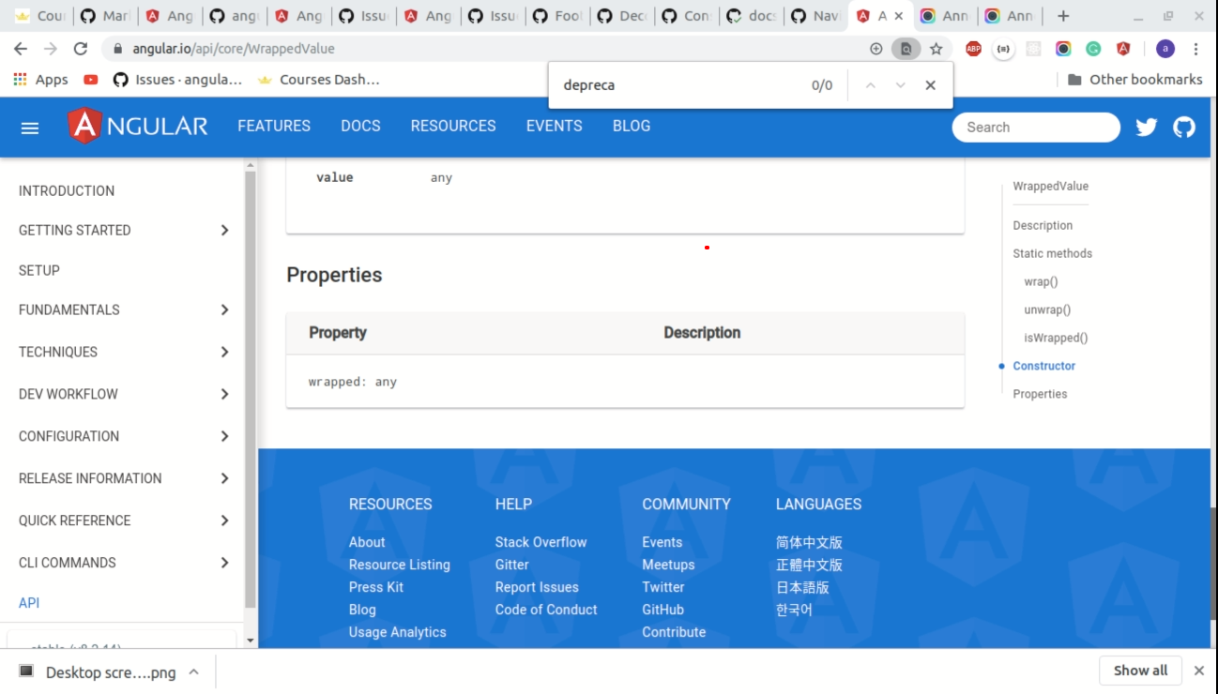Open the AdBlock Plus extension
Viewport: 1218px width, 694px height.
[973, 49]
